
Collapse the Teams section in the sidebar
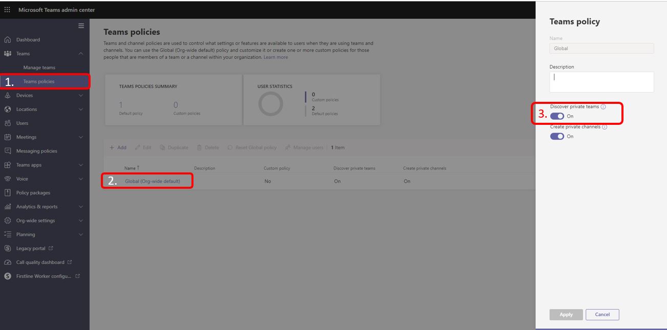pos(81,53)
